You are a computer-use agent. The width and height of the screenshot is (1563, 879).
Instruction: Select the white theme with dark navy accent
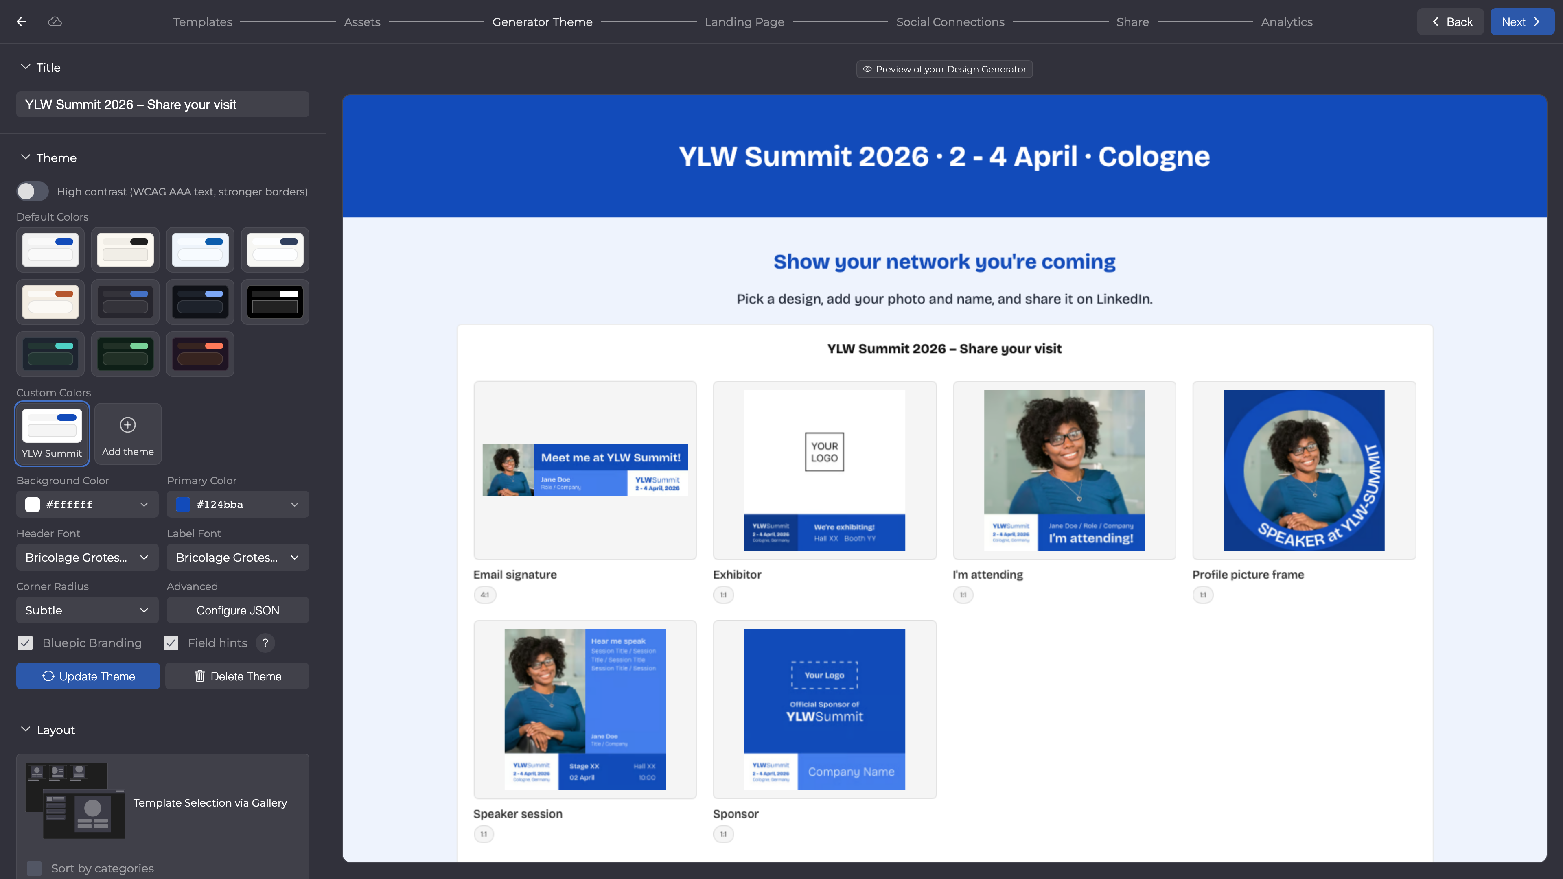pyautogui.click(x=275, y=249)
